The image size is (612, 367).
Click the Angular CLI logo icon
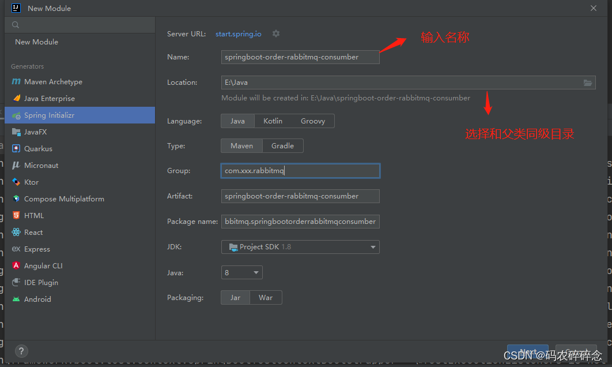click(x=16, y=265)
